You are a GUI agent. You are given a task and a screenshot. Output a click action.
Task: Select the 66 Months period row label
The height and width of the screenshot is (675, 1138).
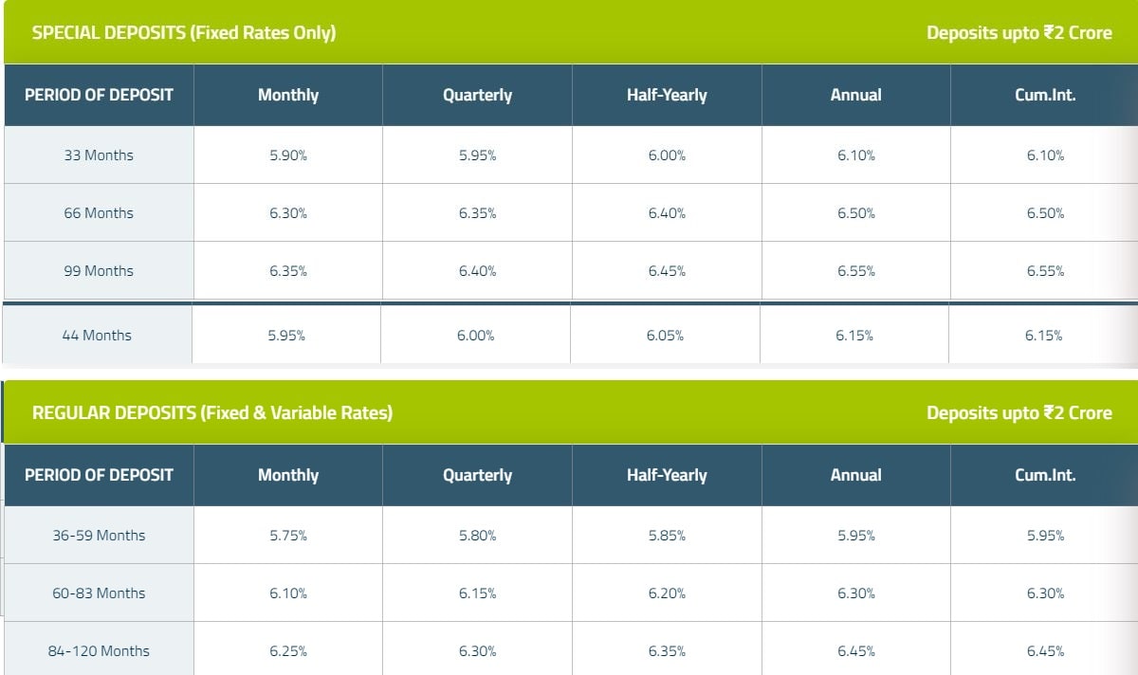(99, 213)
